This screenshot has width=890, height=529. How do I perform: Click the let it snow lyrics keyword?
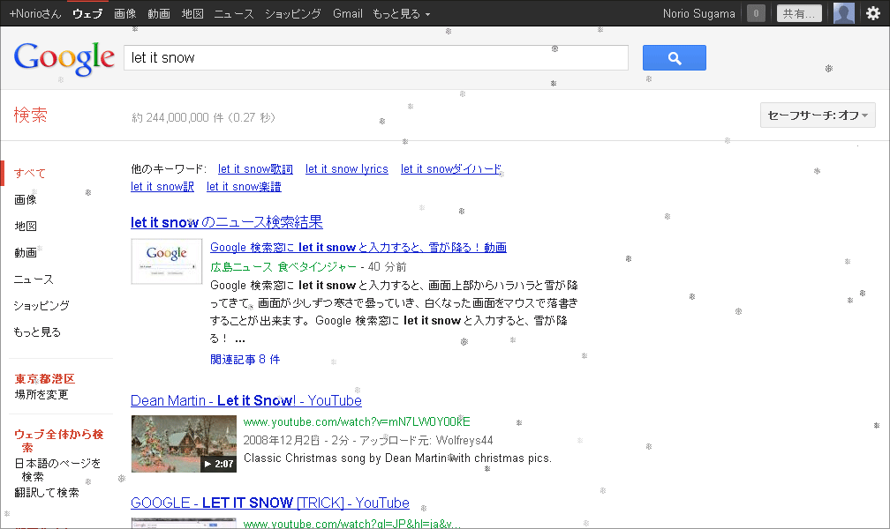[x=347, y=169]
